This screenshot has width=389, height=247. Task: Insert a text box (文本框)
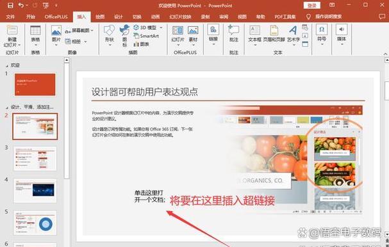click(x=255, y=35)
